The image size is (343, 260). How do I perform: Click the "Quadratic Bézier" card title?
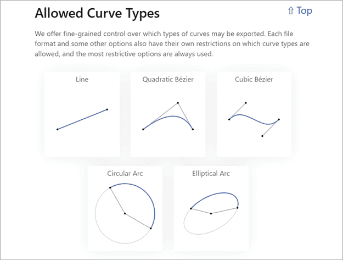point(168,80)
